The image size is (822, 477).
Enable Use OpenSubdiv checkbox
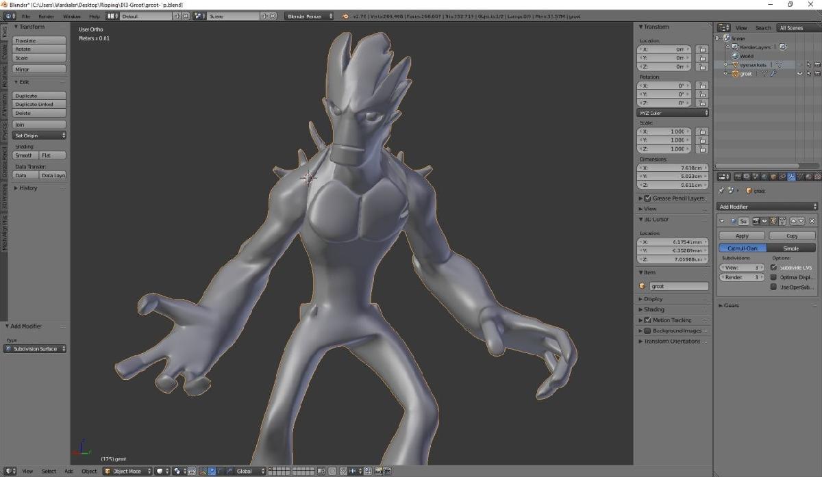pyautogui.click(x=773, y=287)
